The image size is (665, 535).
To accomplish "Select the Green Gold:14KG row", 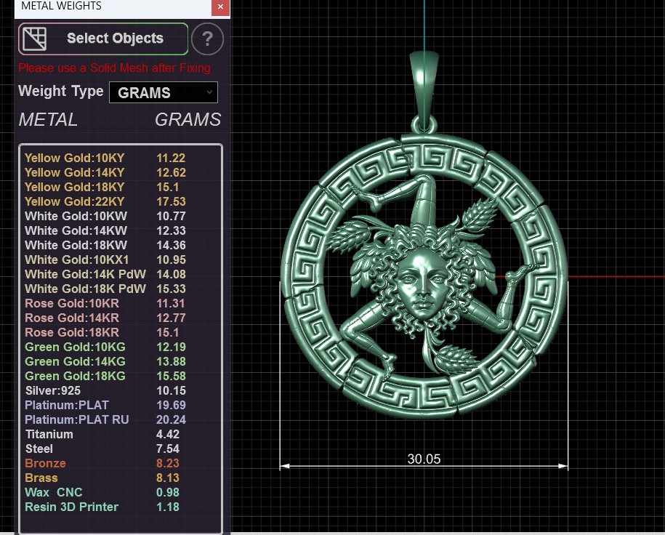I will click(105, 361).
